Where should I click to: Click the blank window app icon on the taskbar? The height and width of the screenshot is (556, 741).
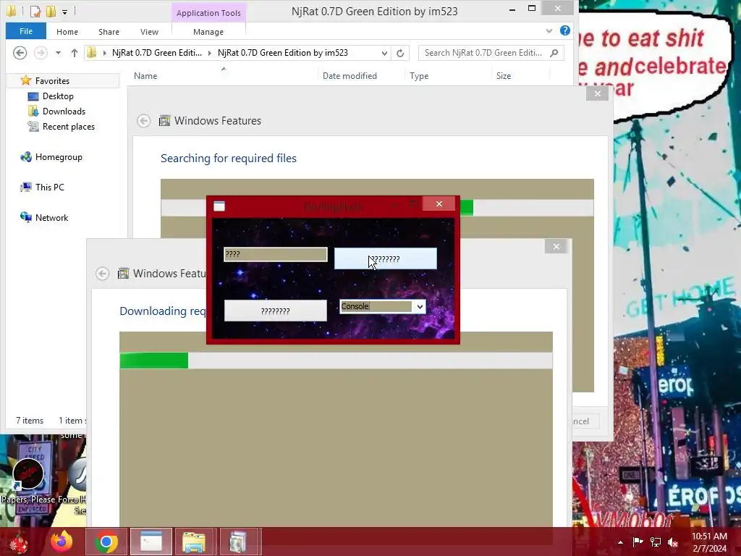click(x=151, y=542)
